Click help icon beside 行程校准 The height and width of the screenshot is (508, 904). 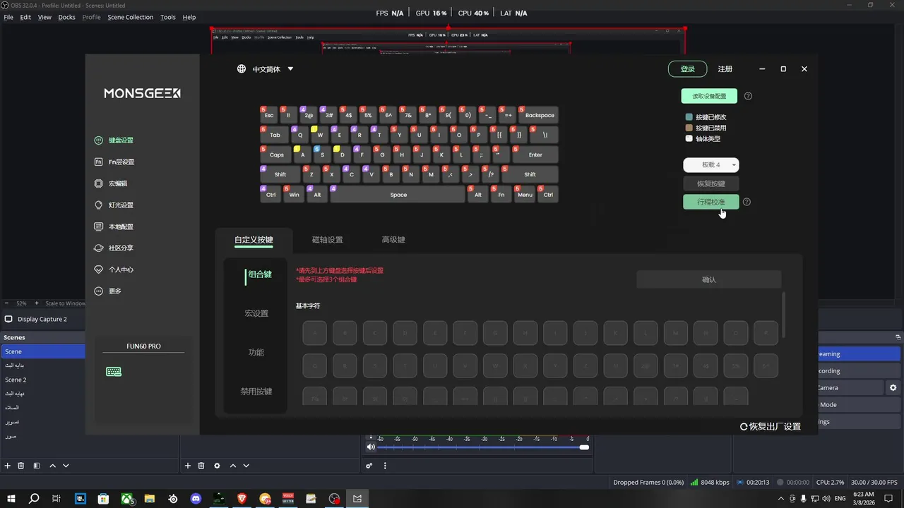[x=747, y=202]
